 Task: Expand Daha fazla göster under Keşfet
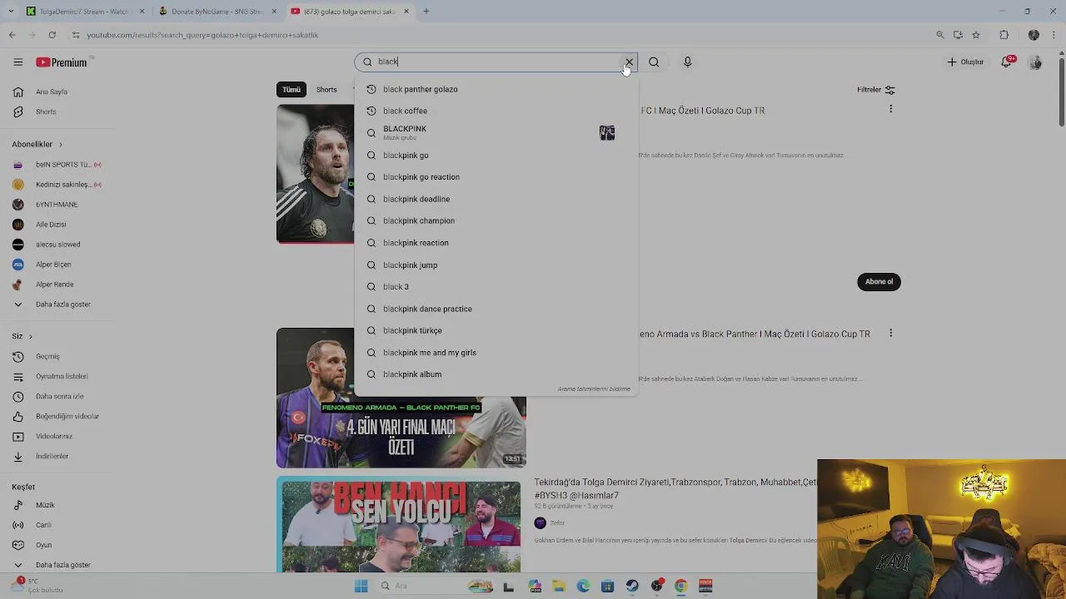click(62, 565)
